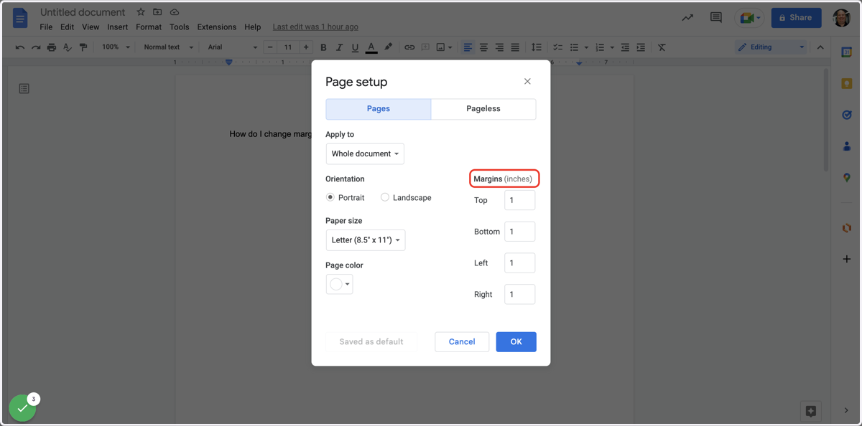
Task: Cancel the Page setup dialog
Action: [462, 342]
